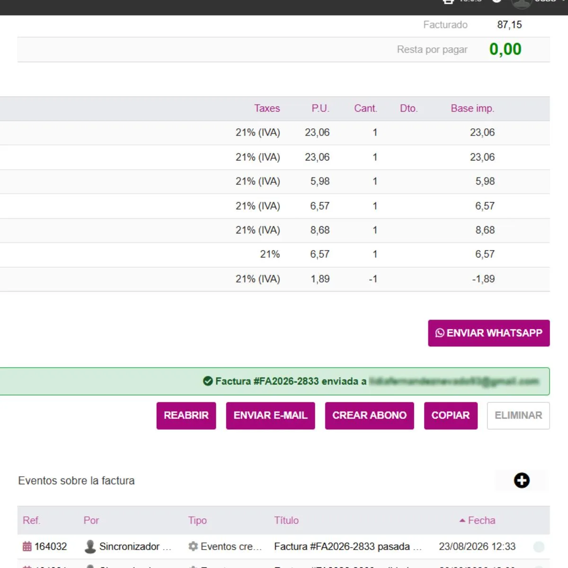568x568 pixels.
Task: Click the Eventos cre… type entry
Action: (x=231, y=546)
